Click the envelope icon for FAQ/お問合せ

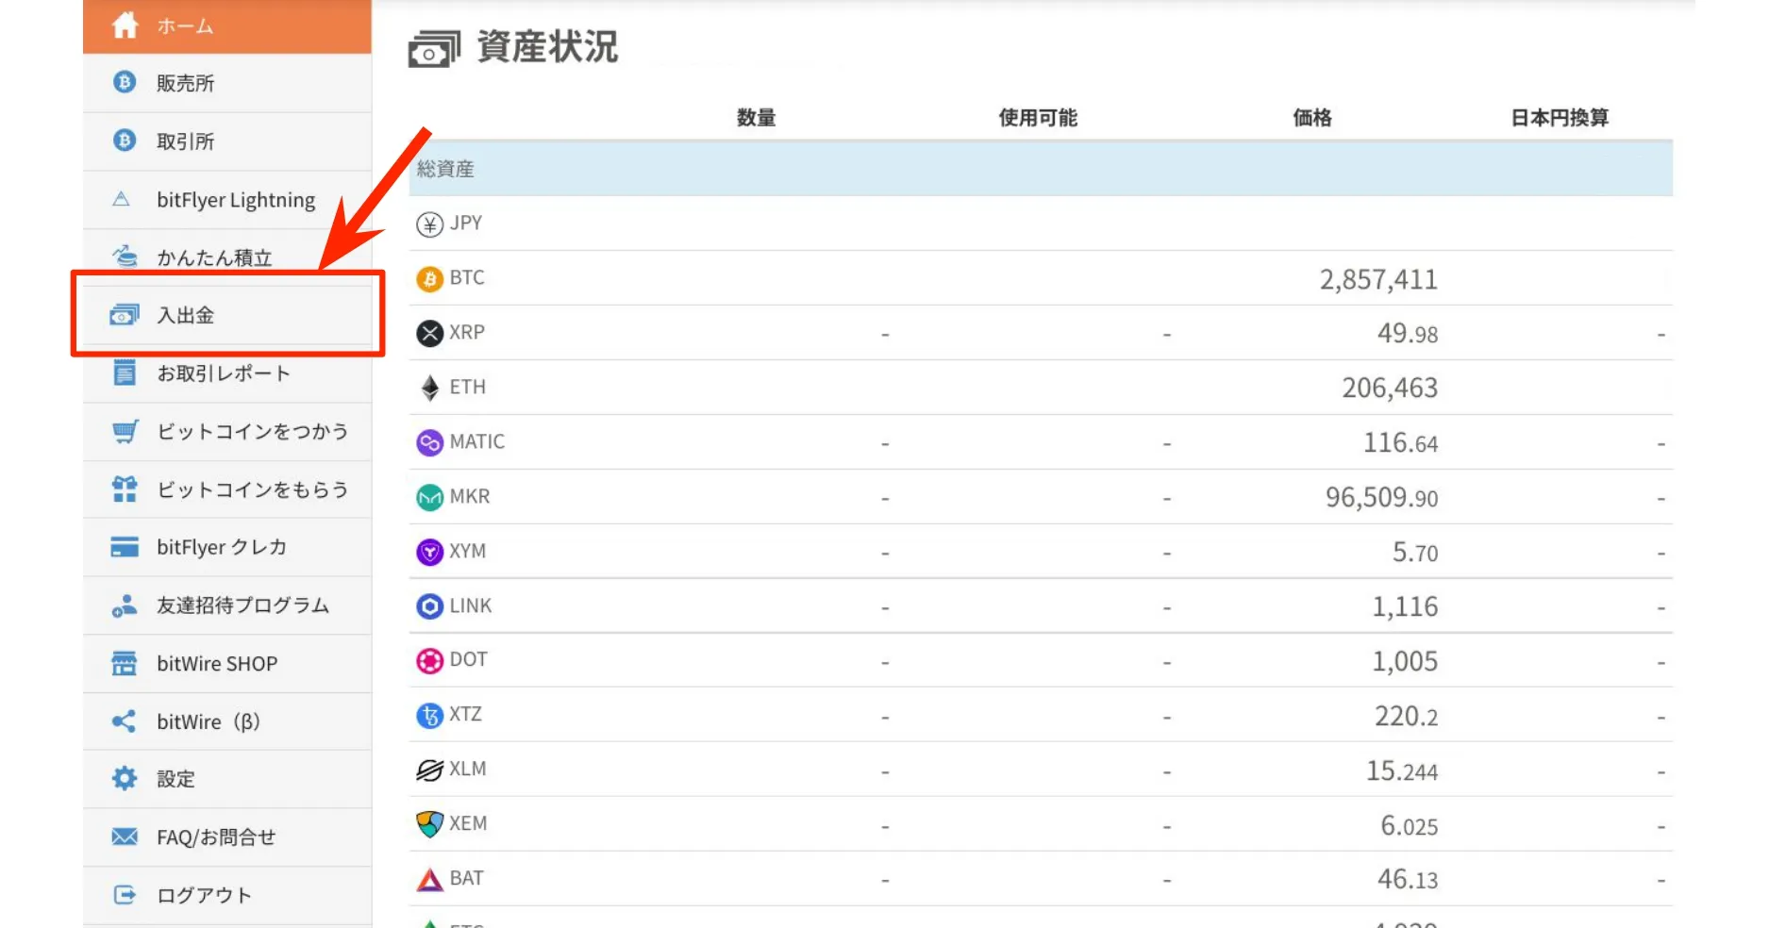[x=125, y=837]
